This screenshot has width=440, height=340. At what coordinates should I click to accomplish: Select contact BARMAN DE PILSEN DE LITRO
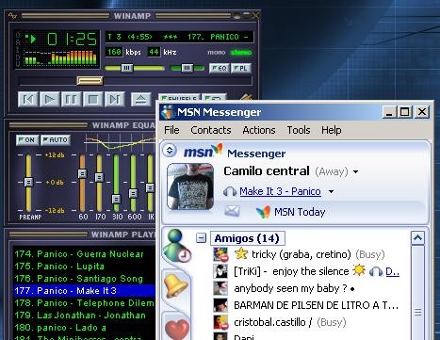317,305
